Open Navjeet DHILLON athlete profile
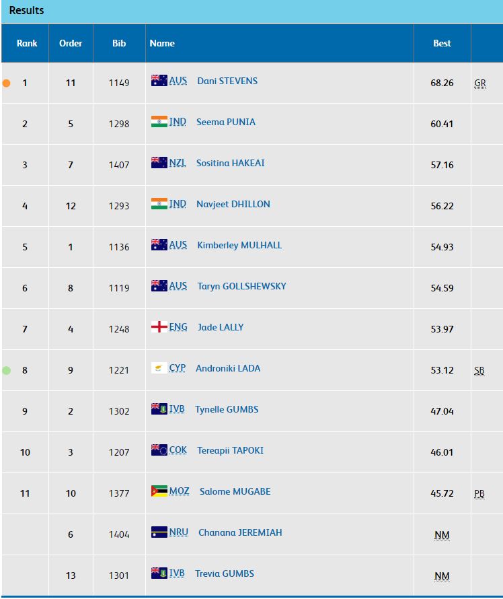Screen dimensions: 503x599 point(233,204)
